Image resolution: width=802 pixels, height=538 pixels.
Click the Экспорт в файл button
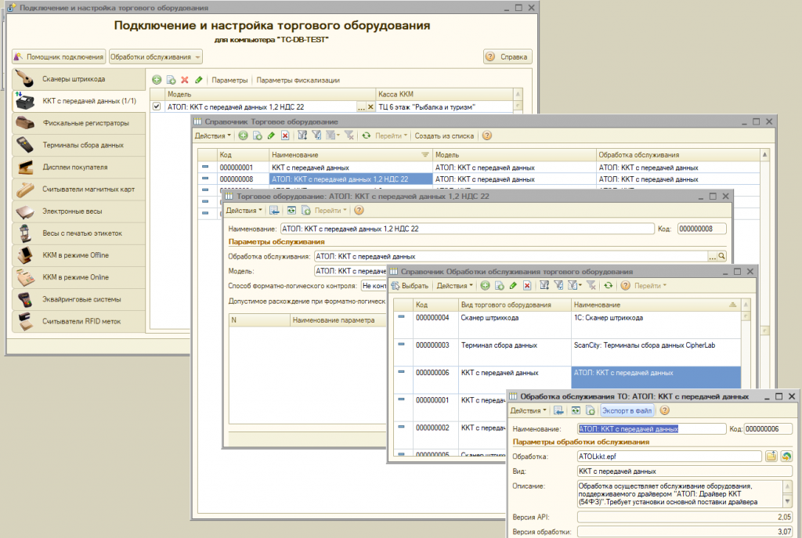pyautogui.click(x=627, y=410)
